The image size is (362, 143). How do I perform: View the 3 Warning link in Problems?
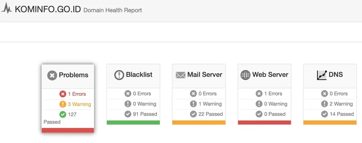79,104
